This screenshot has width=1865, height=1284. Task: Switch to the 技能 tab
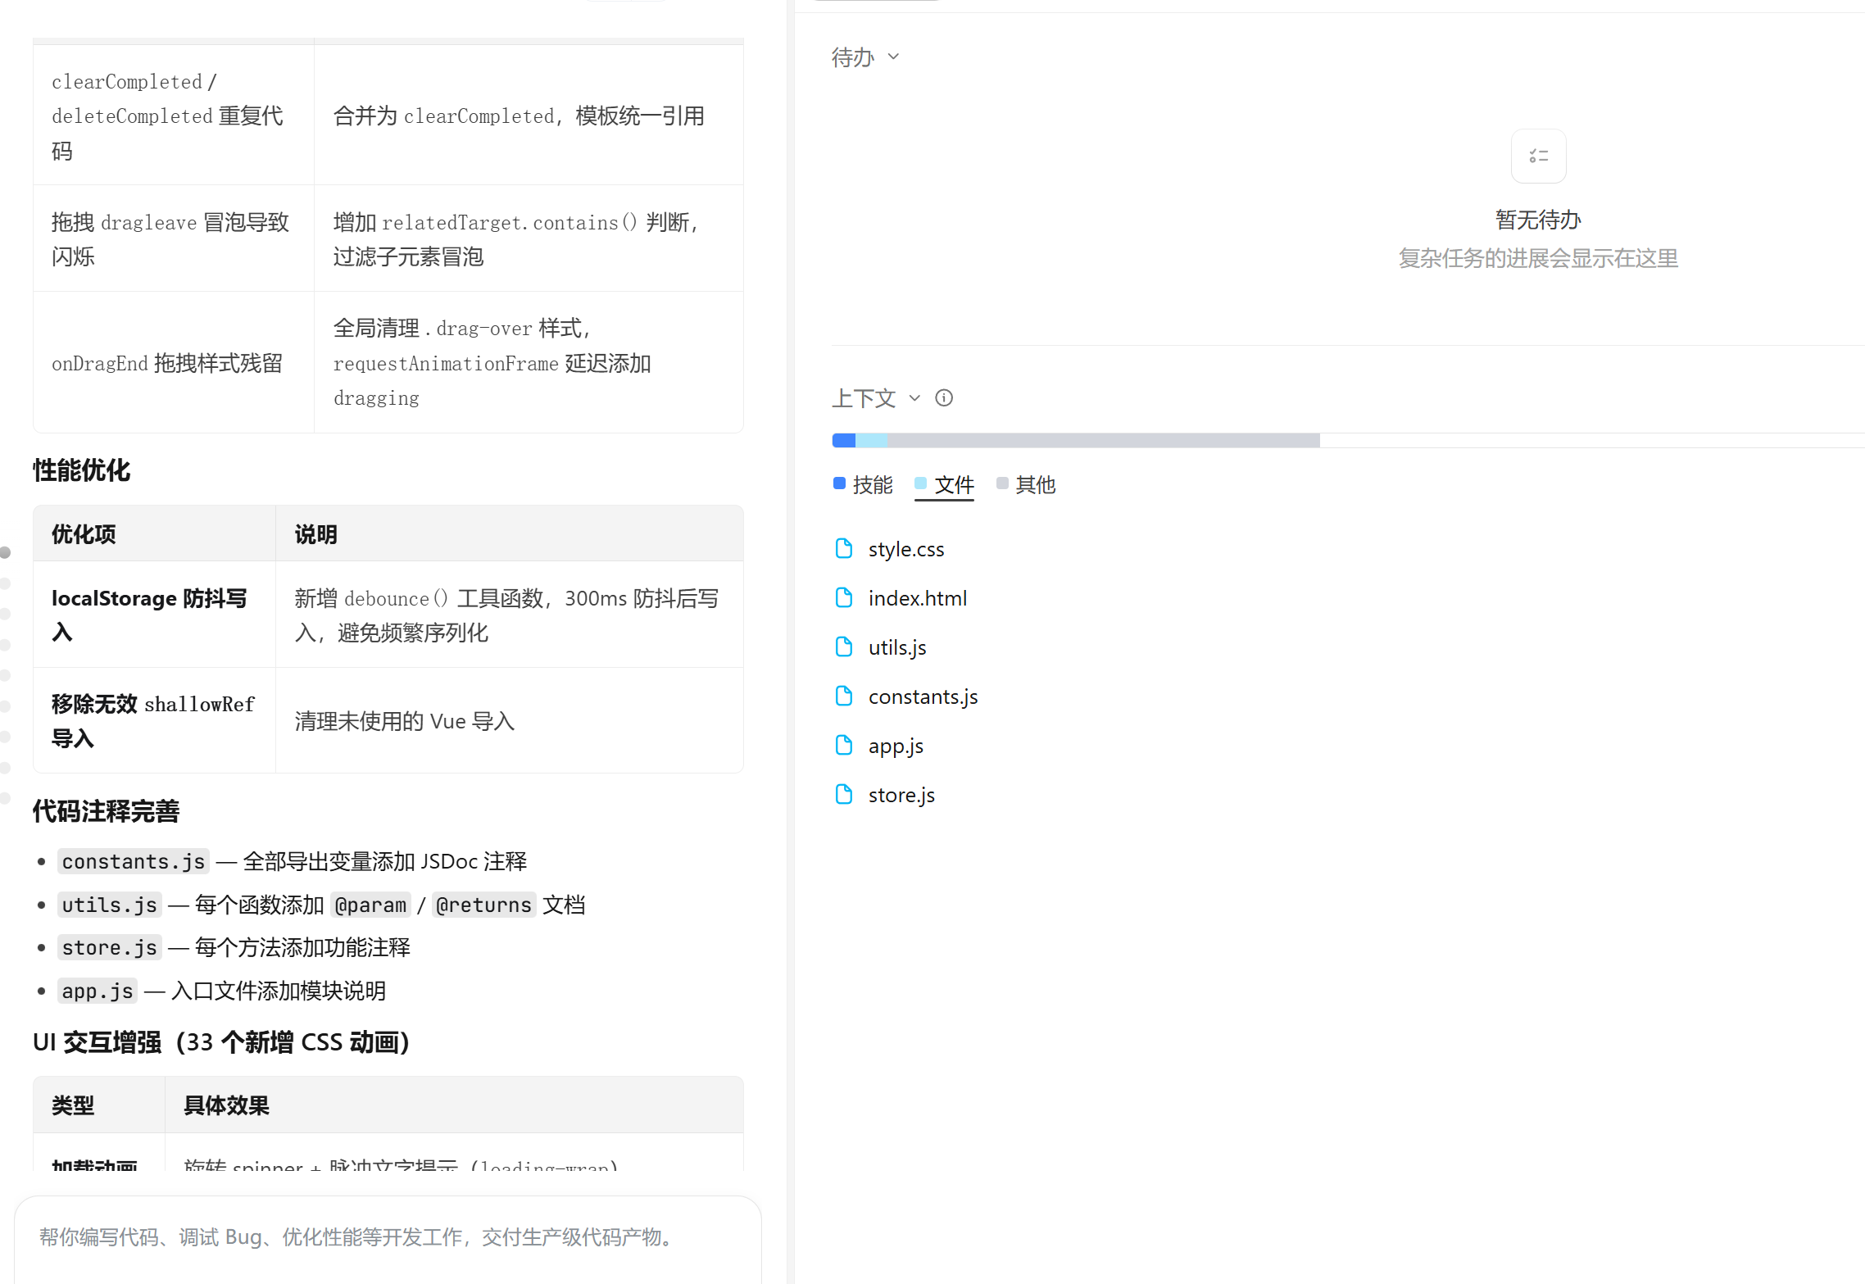coord(863,484)
